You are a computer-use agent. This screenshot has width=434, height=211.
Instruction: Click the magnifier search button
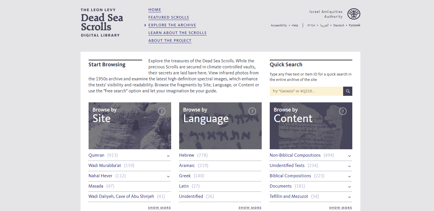(x=347, y=91)
